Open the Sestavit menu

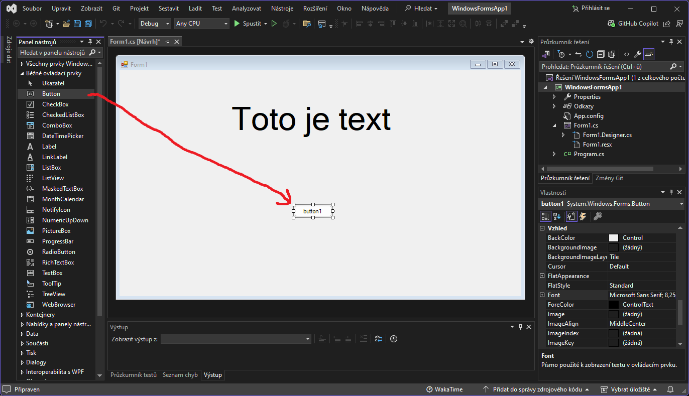(168, 9)
